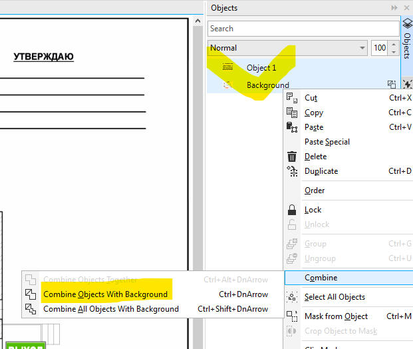
Task: Select Object 1 in the objects list
Action: [x=303, y=68]
